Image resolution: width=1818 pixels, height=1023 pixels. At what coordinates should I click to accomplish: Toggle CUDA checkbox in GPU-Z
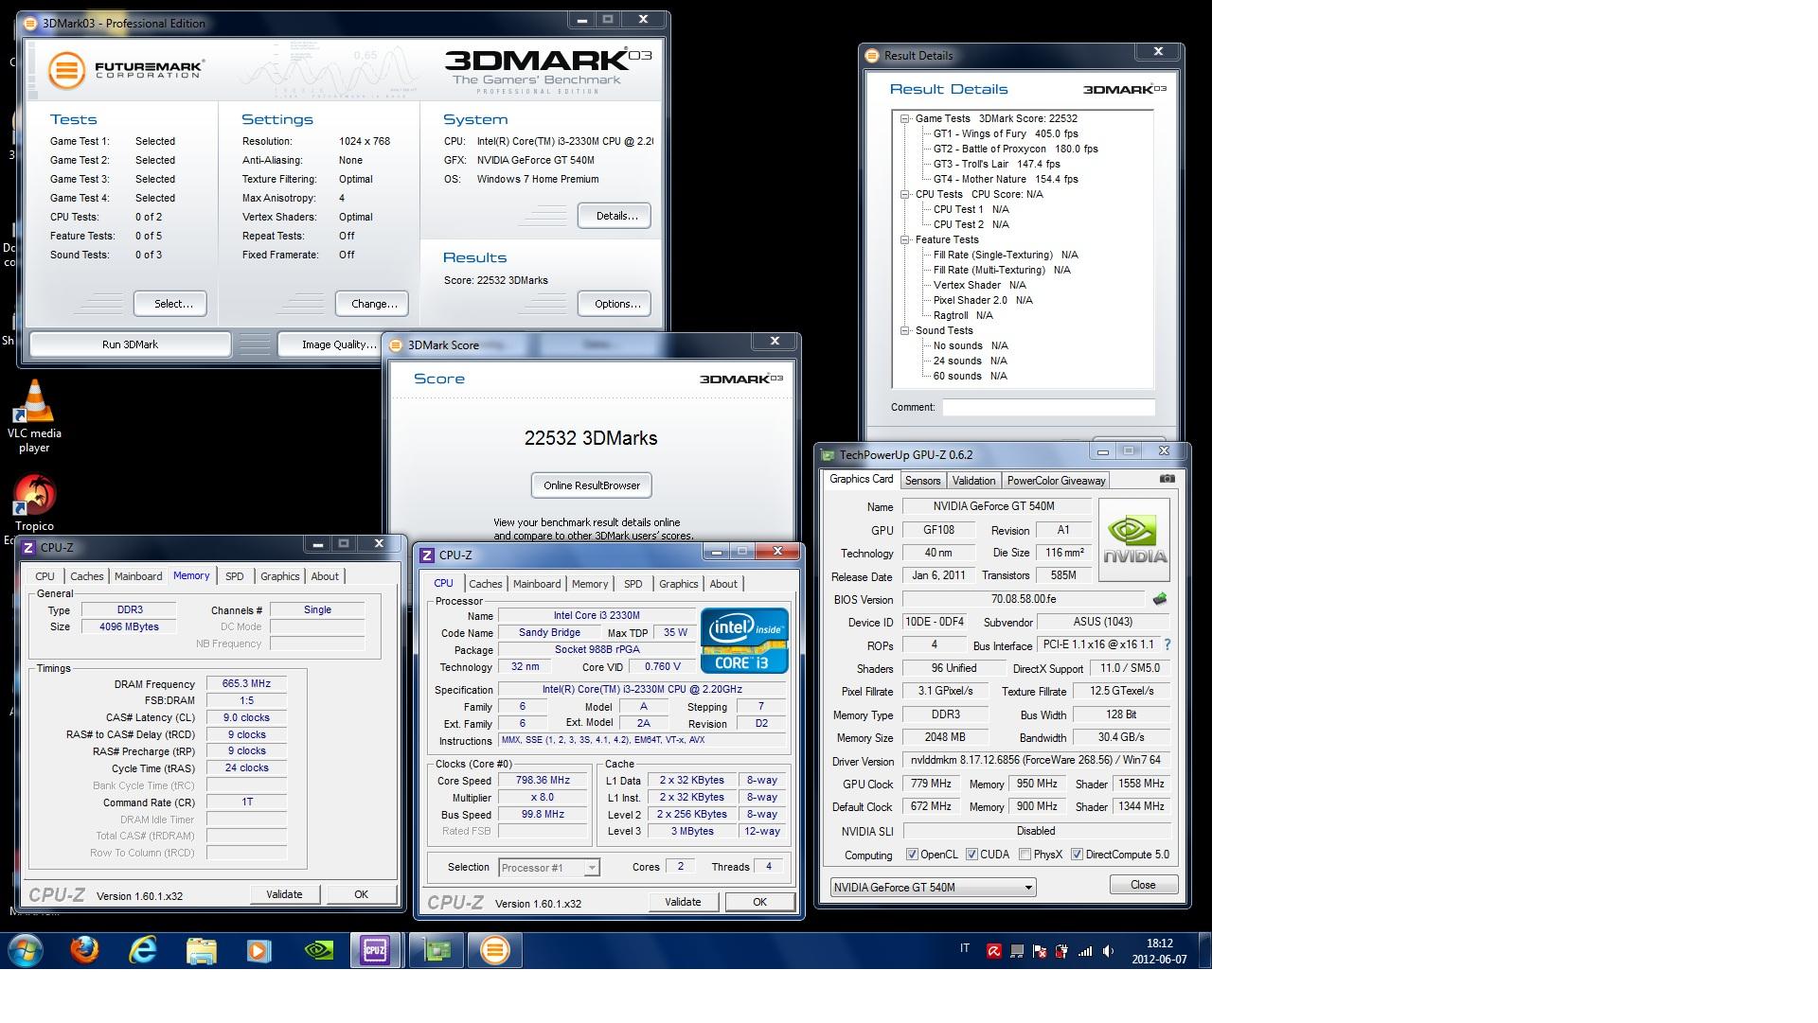click(x=971, y=855)
